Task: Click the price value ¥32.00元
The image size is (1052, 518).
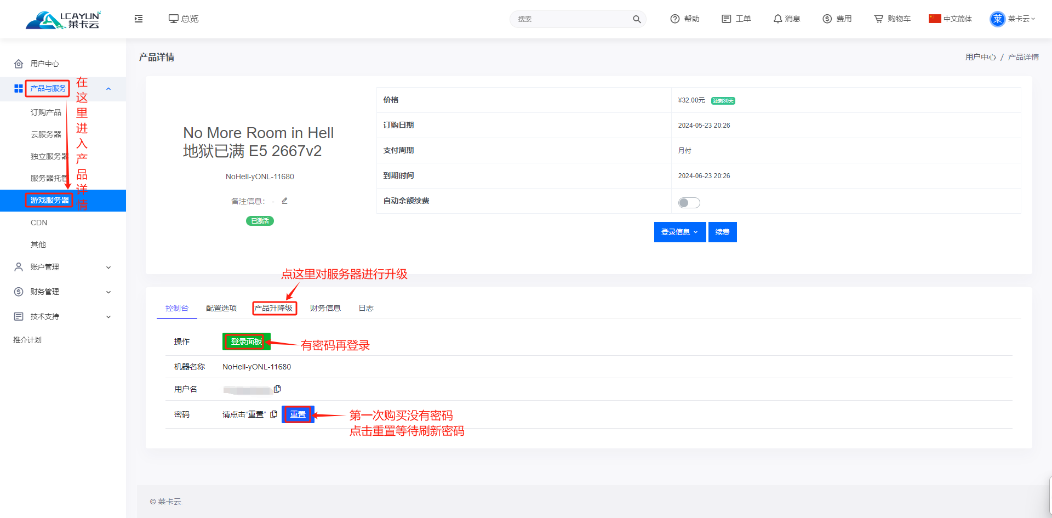Action: coord(691,100)
